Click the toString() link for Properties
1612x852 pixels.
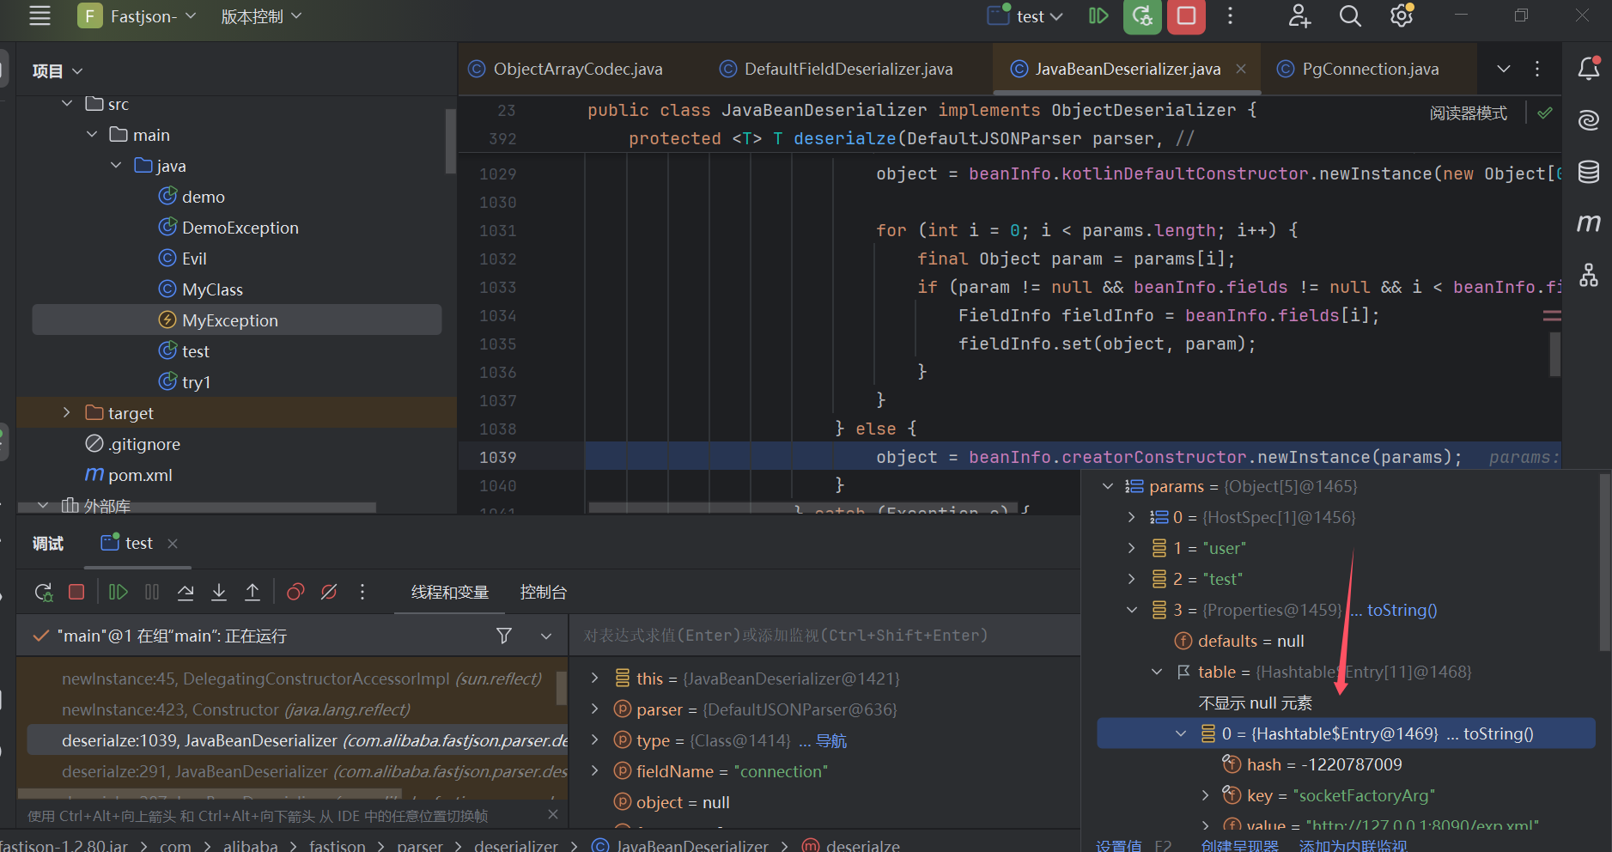[1402, 610]
